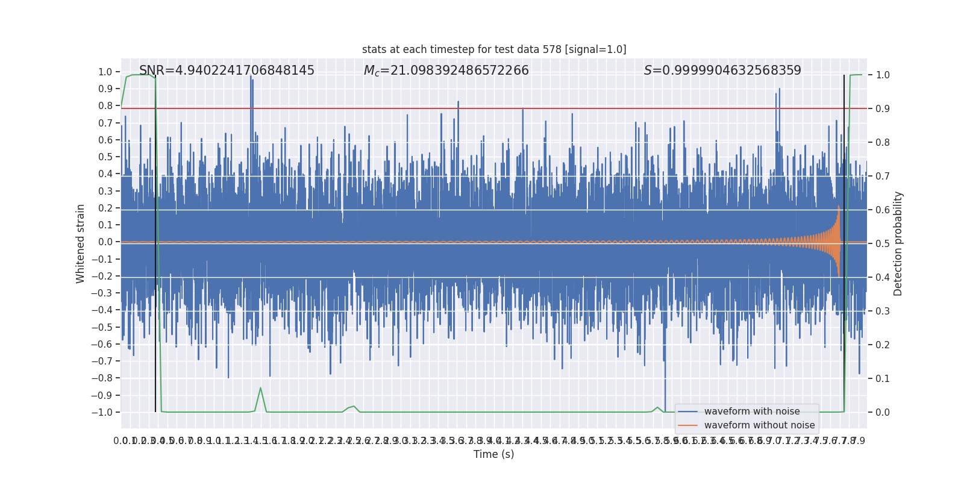Click Whitened strain tick label 0.3

(x=105, y=191)
